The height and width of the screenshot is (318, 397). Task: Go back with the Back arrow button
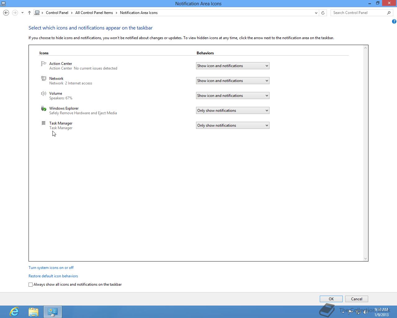(x=6, y=13)
